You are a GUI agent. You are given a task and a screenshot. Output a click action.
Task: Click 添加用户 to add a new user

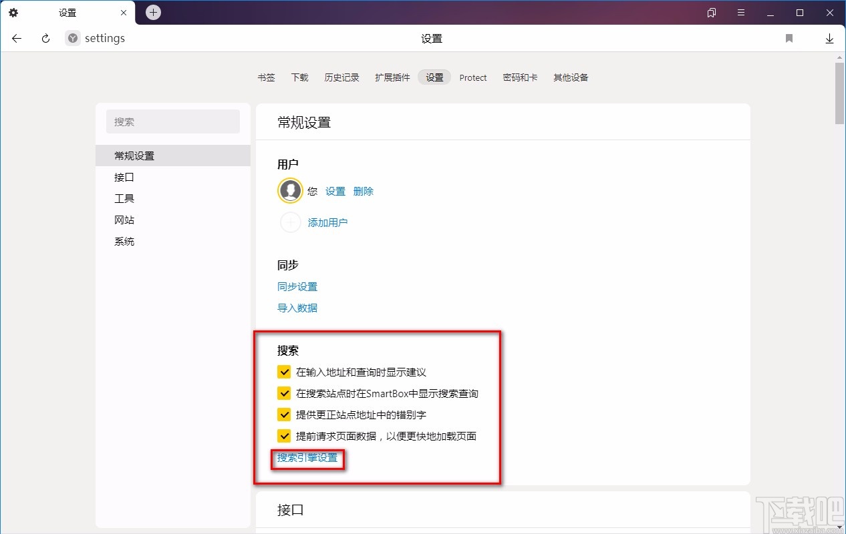[x=328, y=222]
